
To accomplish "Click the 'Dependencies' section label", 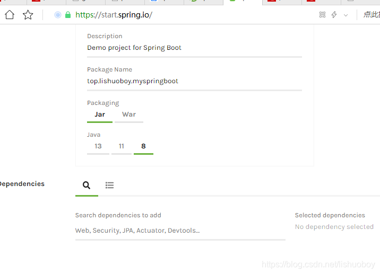I will [22, 184].
